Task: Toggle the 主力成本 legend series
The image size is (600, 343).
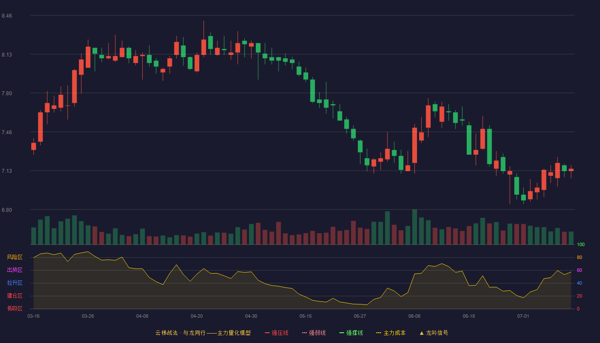Action: coord(390,333)
